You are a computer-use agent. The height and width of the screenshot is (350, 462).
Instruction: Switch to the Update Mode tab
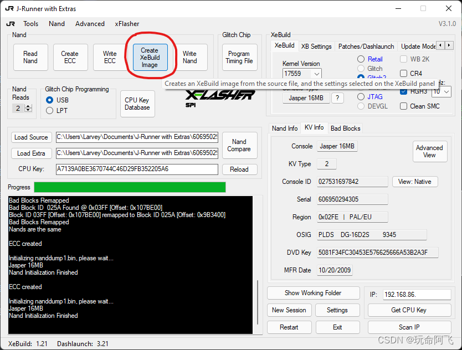tap(418, 47)
